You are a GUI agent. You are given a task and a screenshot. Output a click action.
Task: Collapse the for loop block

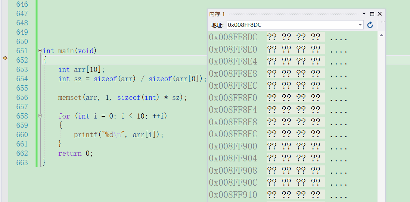click(40, 116)
